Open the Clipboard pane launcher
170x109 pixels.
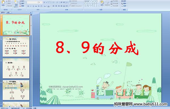click(12, 10)
